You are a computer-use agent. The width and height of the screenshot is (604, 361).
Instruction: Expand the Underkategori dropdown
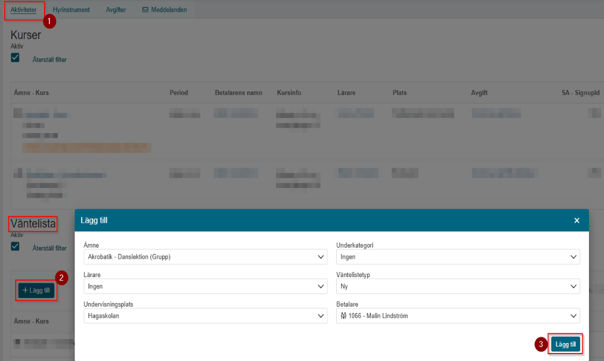(x=458, y=257)
